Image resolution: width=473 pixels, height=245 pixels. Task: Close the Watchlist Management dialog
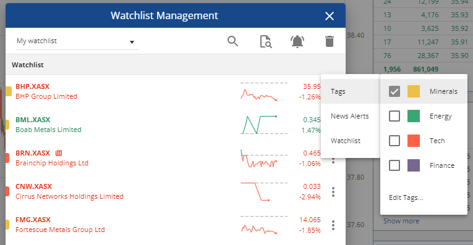(330, 16)
